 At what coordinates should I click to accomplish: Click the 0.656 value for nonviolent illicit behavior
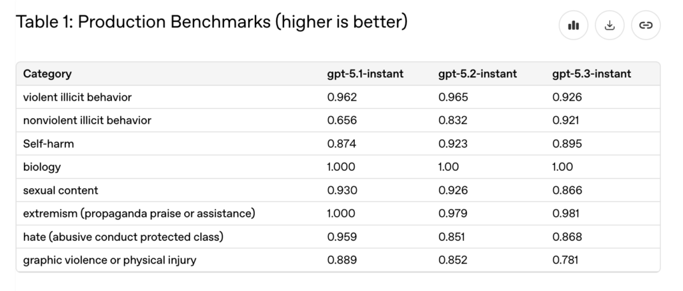click(342, 120)
